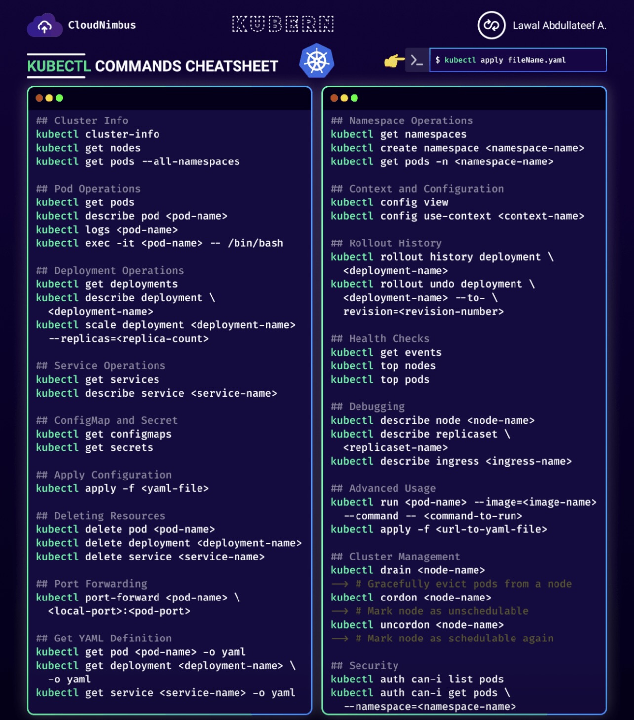Screen dimensions: 634x720
Task: Click 'kubectl describe ingress <ingress-name>' line
Action: [x=451, y=461]
